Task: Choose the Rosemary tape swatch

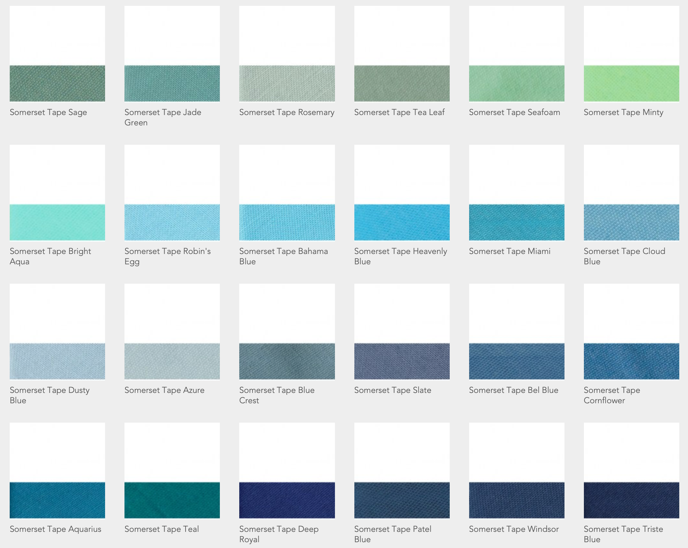Action: [287, 83]
